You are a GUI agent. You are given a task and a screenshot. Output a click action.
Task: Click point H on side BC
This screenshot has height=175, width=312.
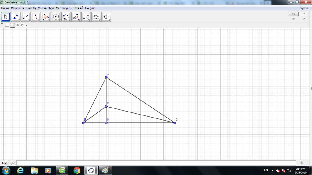tap(106, 123)
